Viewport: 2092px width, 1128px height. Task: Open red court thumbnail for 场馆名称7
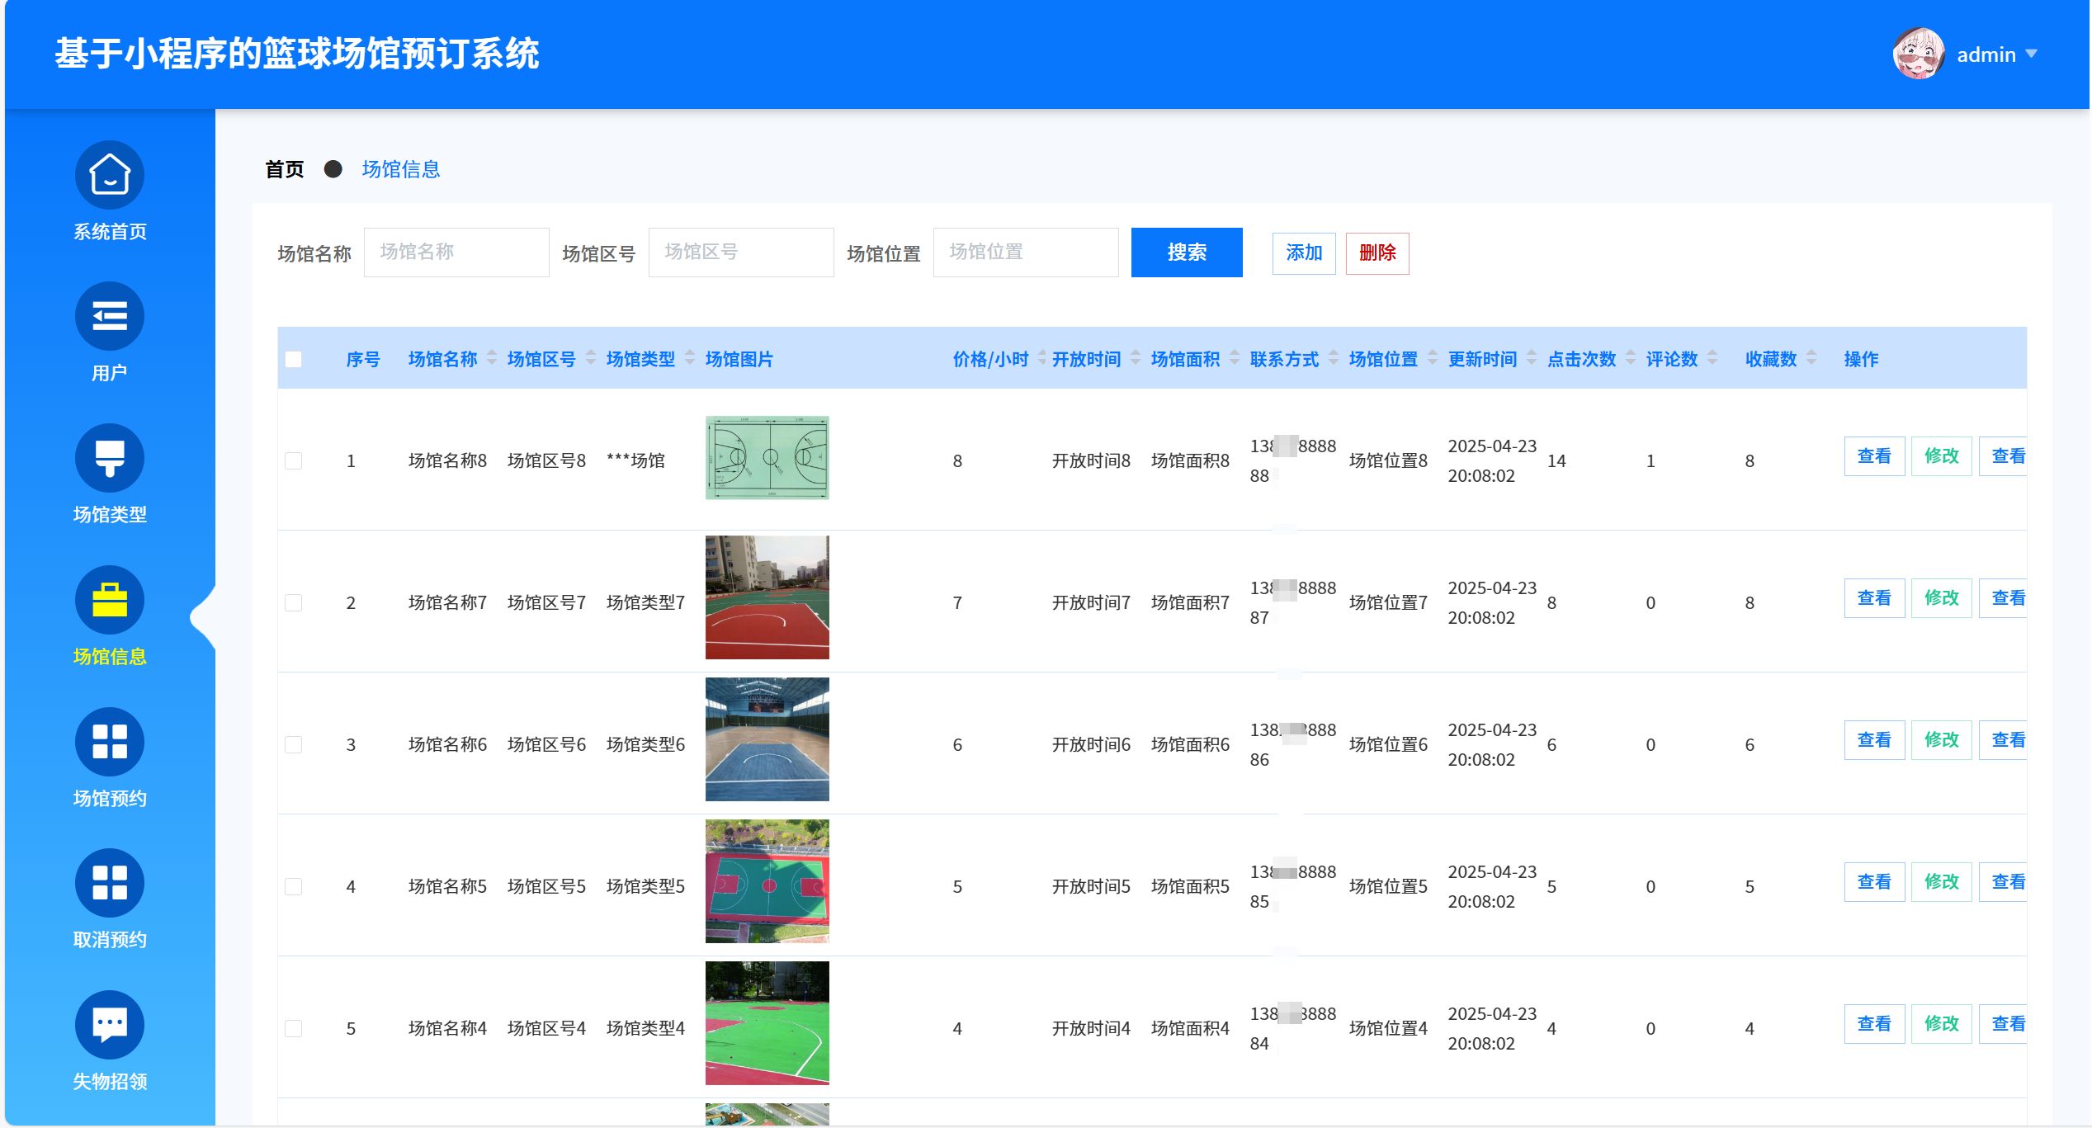[x=767, y=597]
